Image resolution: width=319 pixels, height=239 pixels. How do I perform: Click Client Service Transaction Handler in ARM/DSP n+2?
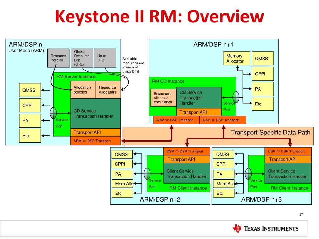tap(187, 174)
